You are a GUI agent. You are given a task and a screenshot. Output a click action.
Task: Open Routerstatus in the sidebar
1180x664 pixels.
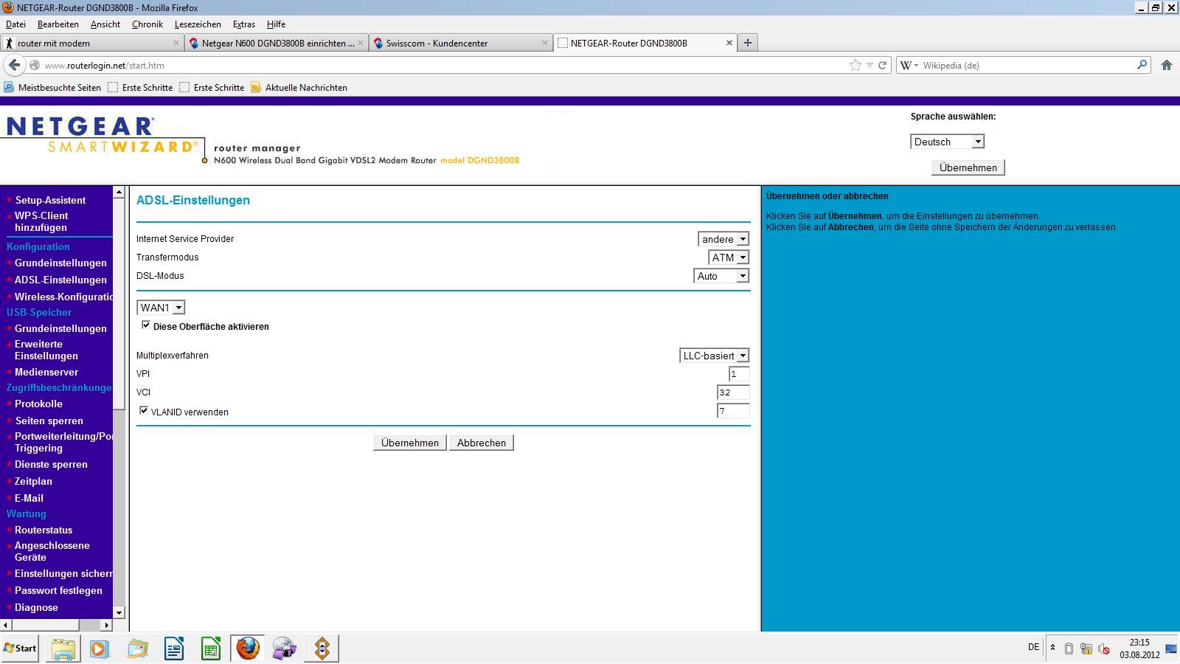(x=44, y=530)
